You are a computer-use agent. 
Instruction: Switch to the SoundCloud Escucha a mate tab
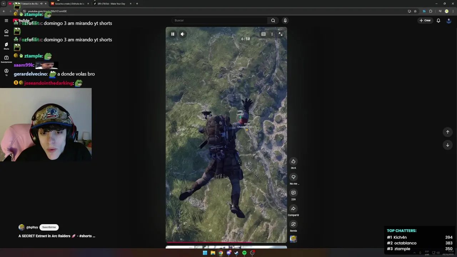[70, 4]
